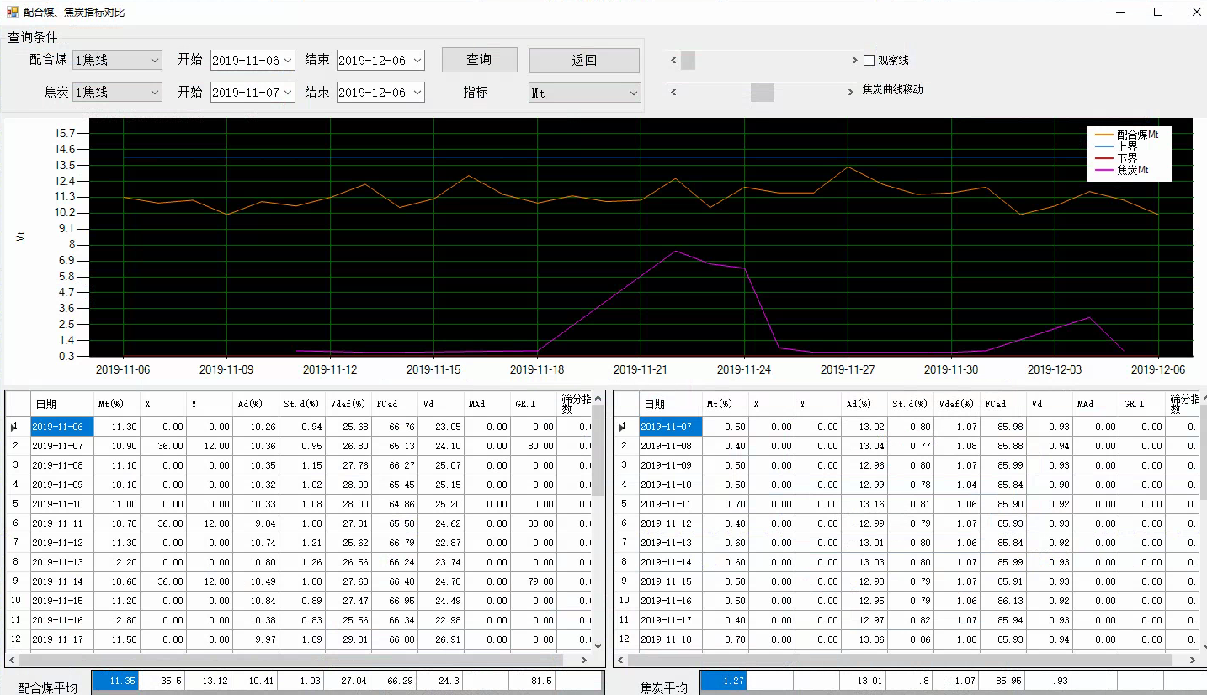Viewport: 1207px width, 695px height.
Task: Click the application icon in the title bar
Action: point(12,12)
